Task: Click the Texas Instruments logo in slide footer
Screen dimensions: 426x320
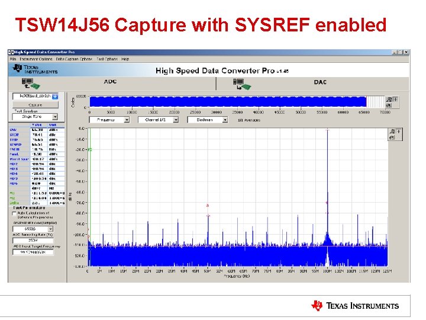Action: (355, 306)
